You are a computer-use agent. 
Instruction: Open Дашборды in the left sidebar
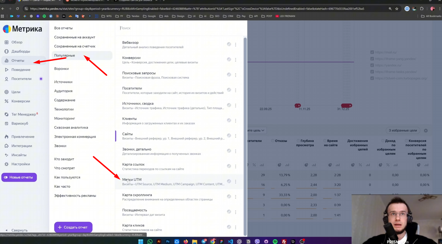pyautogui.click(x=21, y=51)
